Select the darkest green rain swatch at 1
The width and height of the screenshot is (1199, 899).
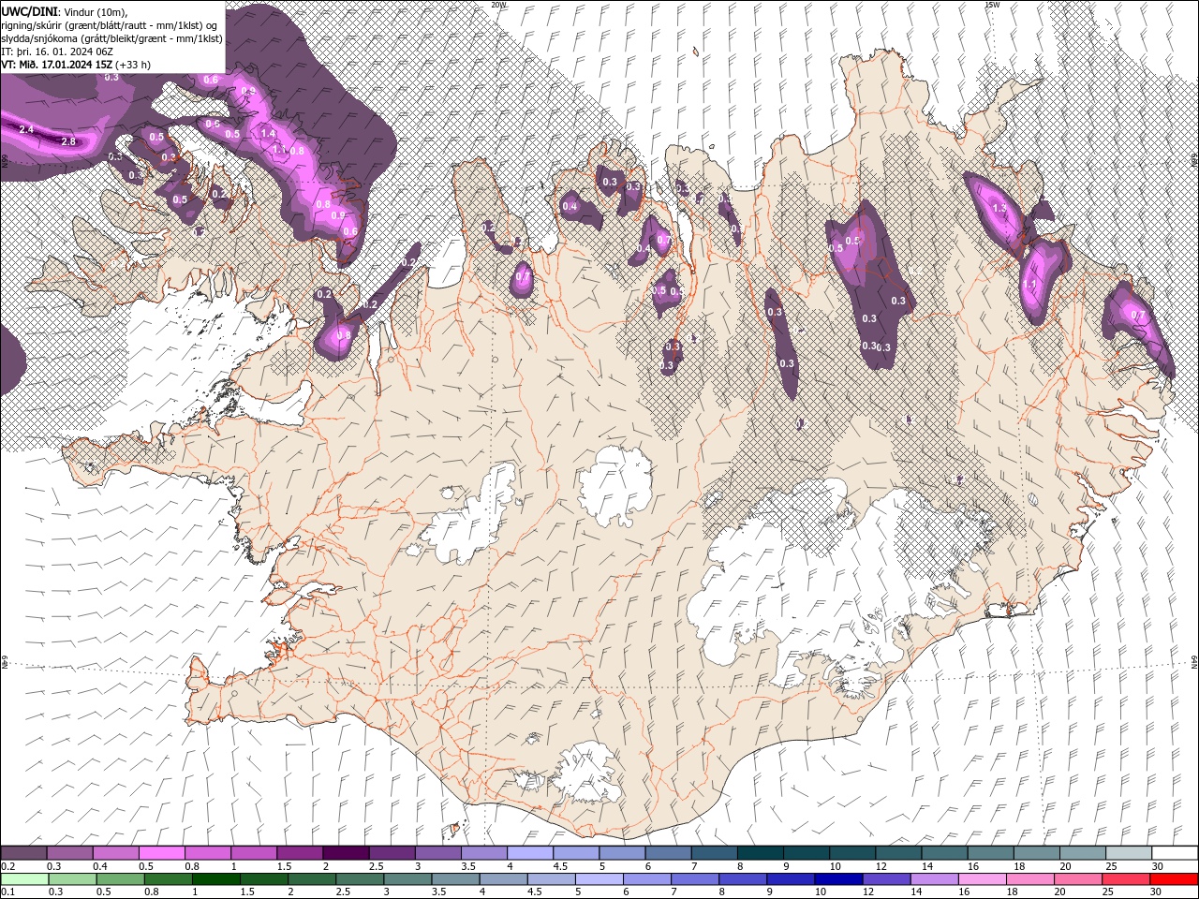tap(216, 878)
